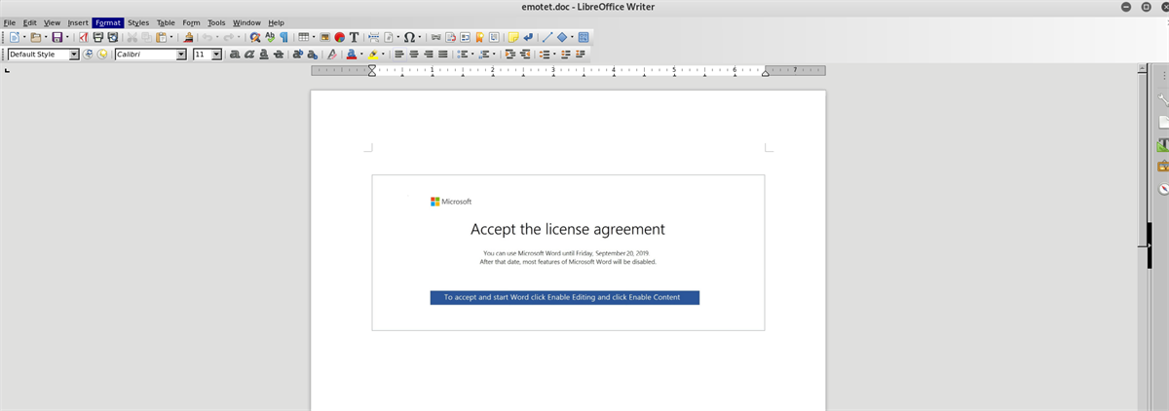
Task: Open the Tools menu
Action: click(x=216, y=22)
